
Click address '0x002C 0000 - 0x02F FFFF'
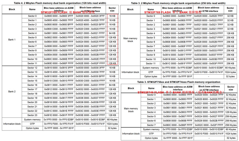[x=209, y=125]
